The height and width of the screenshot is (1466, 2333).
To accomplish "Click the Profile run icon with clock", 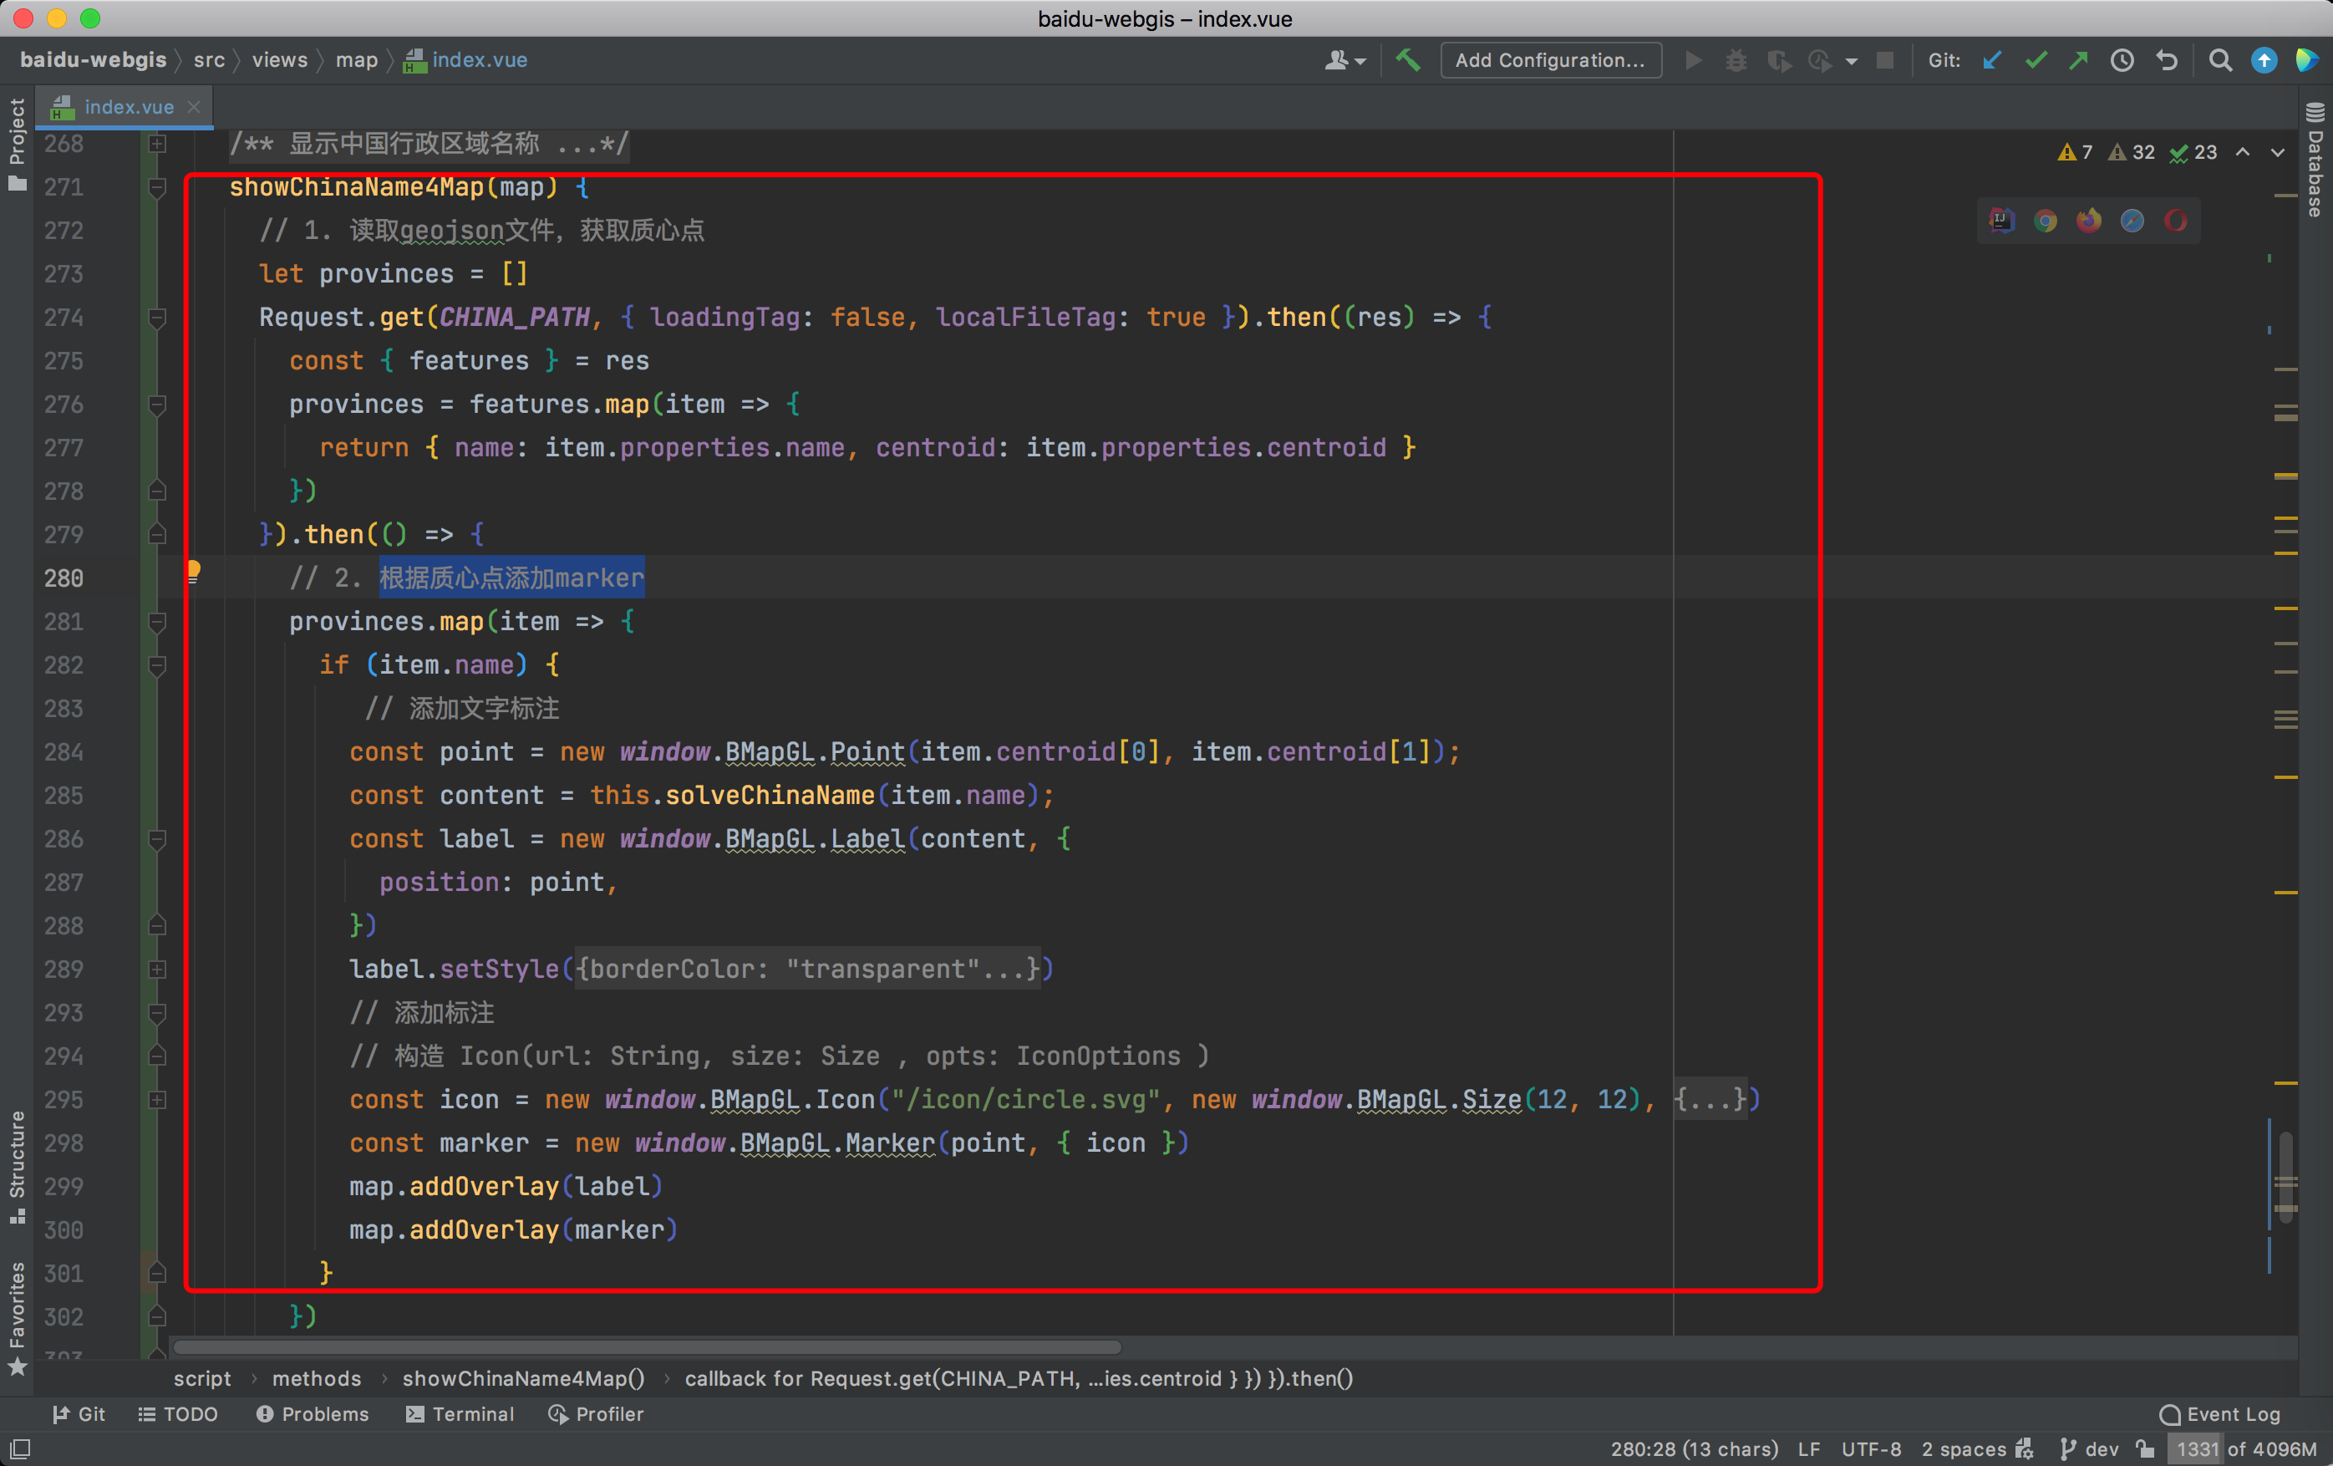I will tap(1819, 60).
